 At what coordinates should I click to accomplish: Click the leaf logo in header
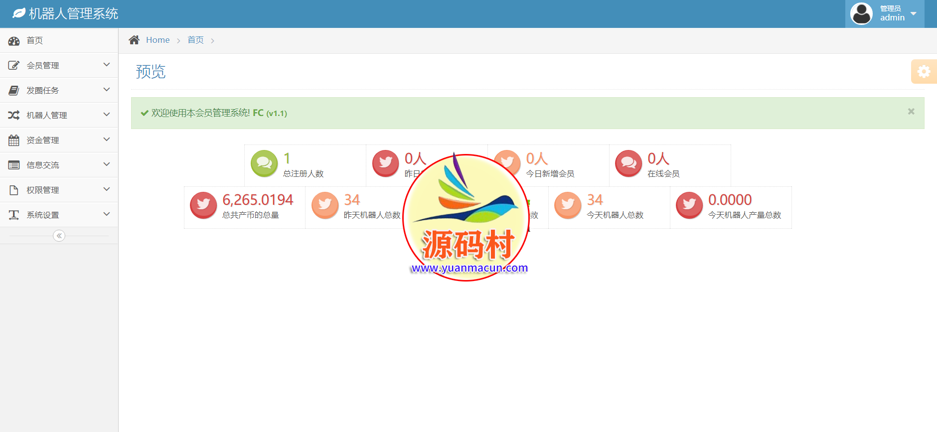coord(19,13)
